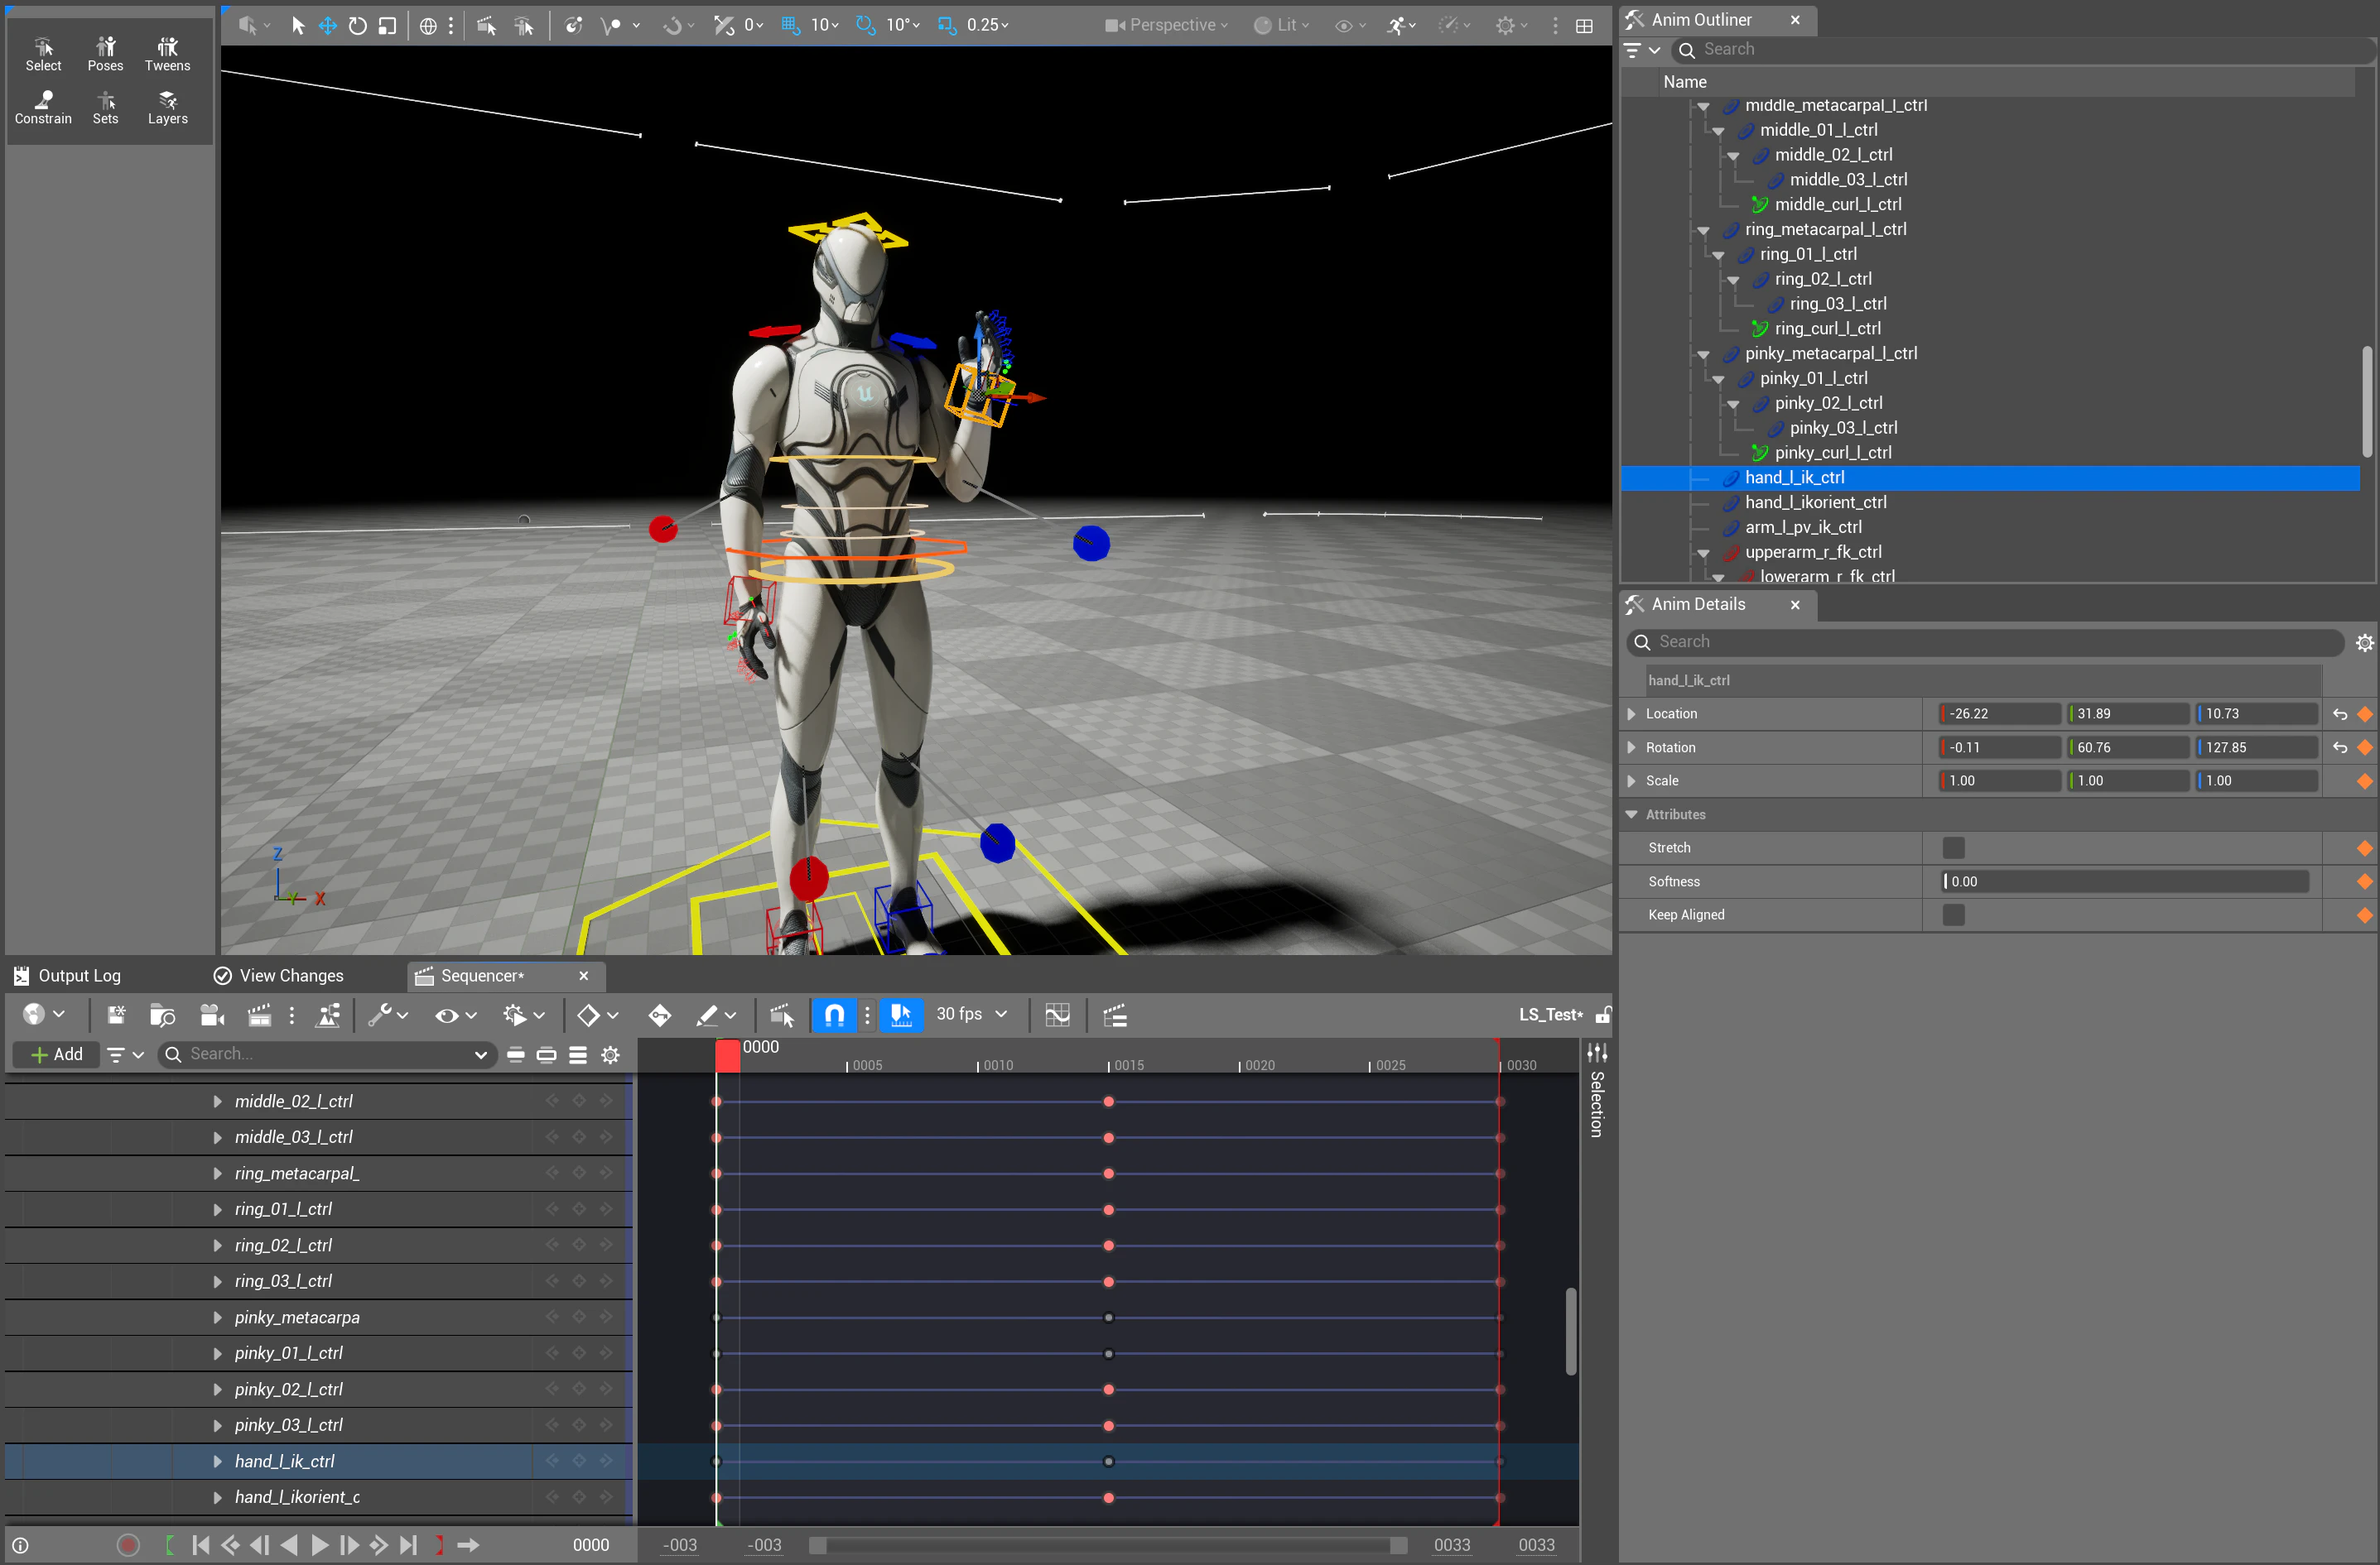The width and height of the screenshot is (2380, 1565).
Task: Click the Sequencer horizontal range scrollbar
Action: (x=1108, y=1545)
